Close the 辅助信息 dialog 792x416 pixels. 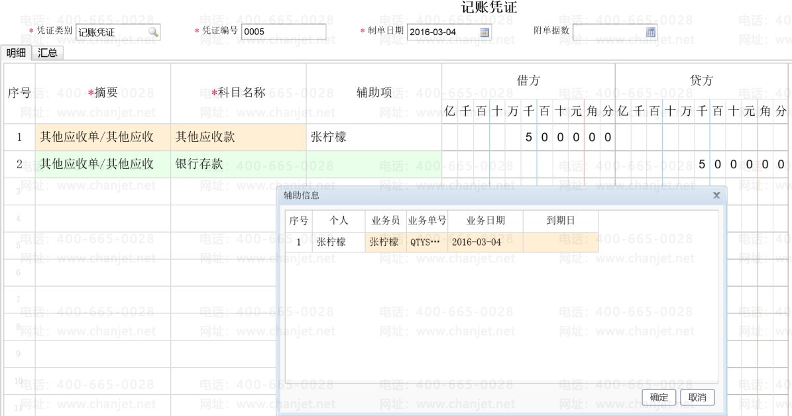tap(716, 195)
